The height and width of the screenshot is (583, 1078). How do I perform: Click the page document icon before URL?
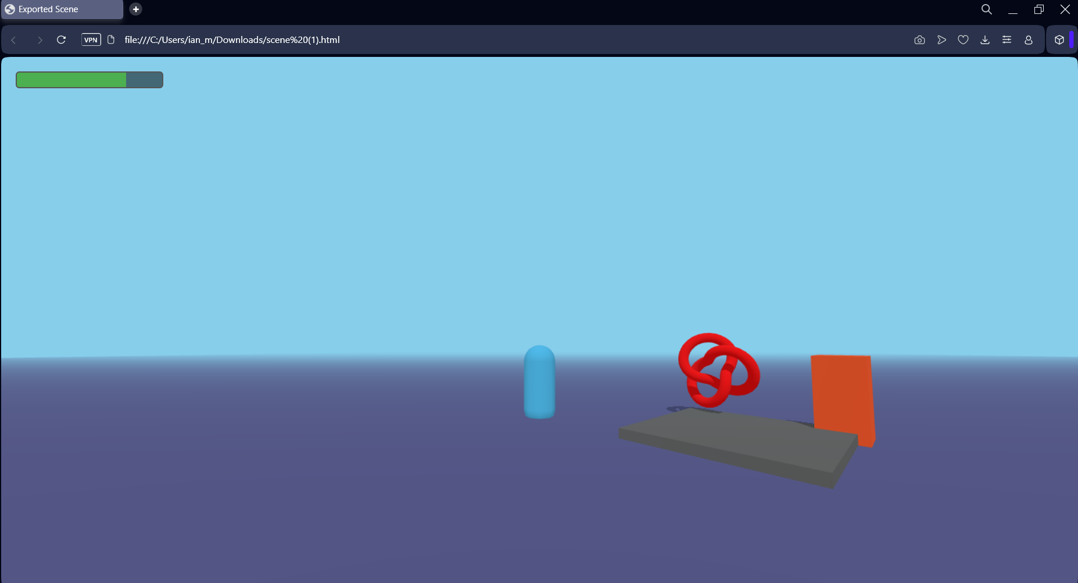[x=111, y=39]
